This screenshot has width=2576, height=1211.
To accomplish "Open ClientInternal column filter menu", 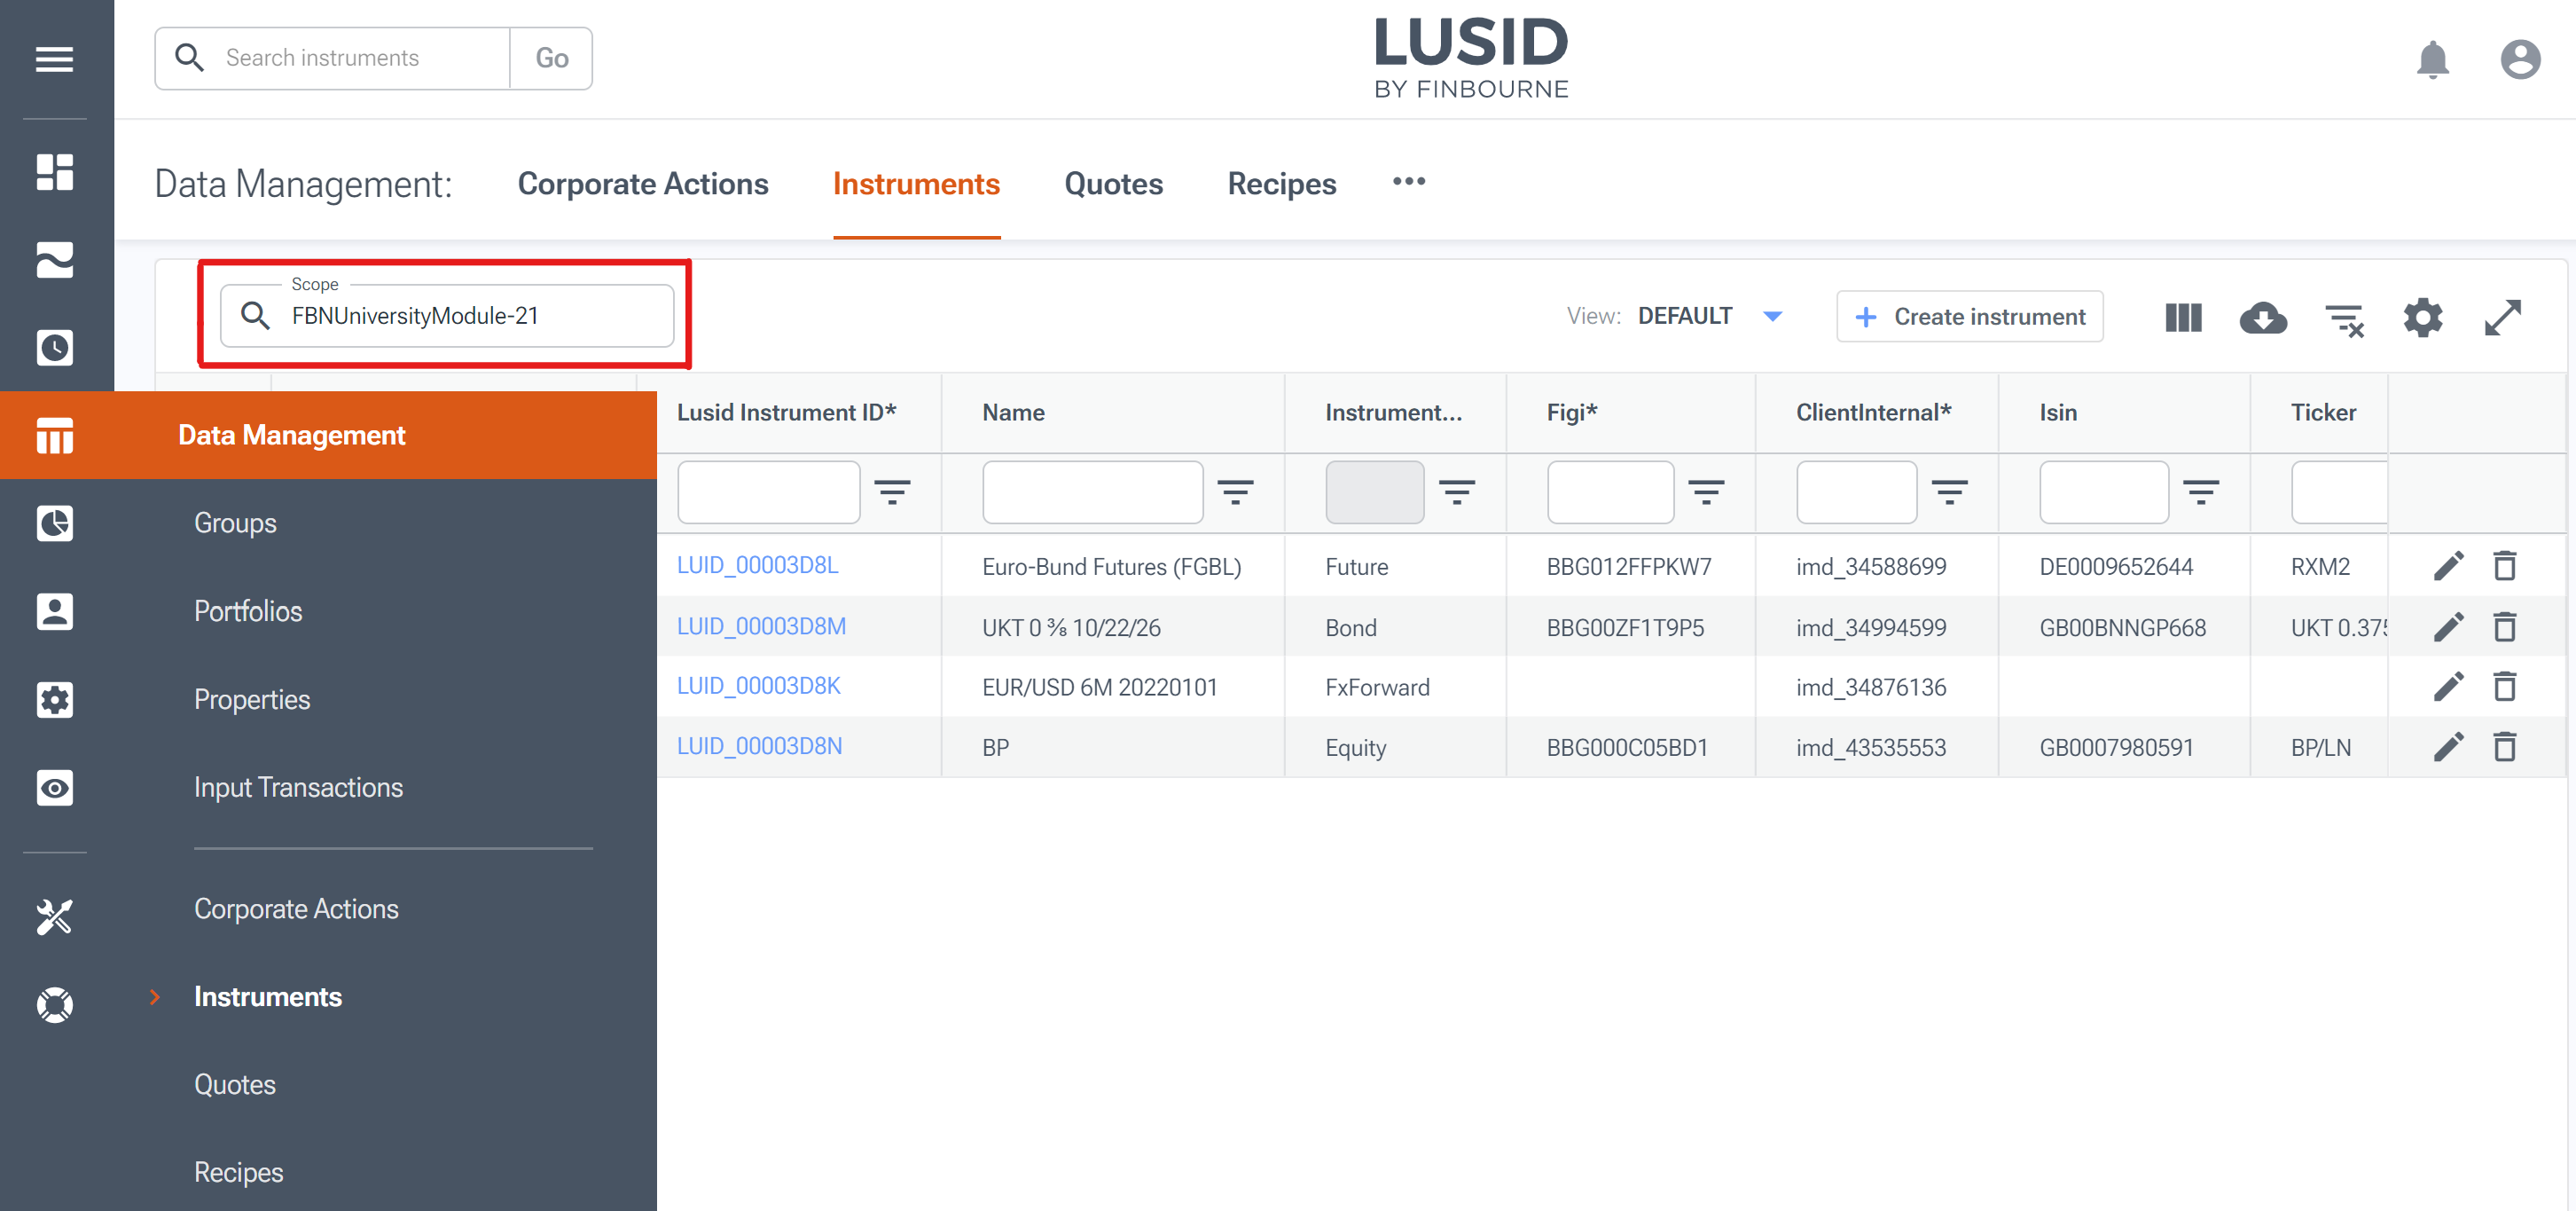I will pos(1949,491).
